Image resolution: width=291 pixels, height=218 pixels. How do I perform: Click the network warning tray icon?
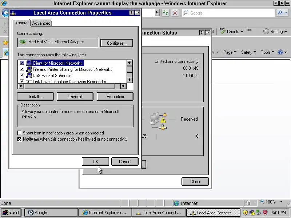click(252, 213)
